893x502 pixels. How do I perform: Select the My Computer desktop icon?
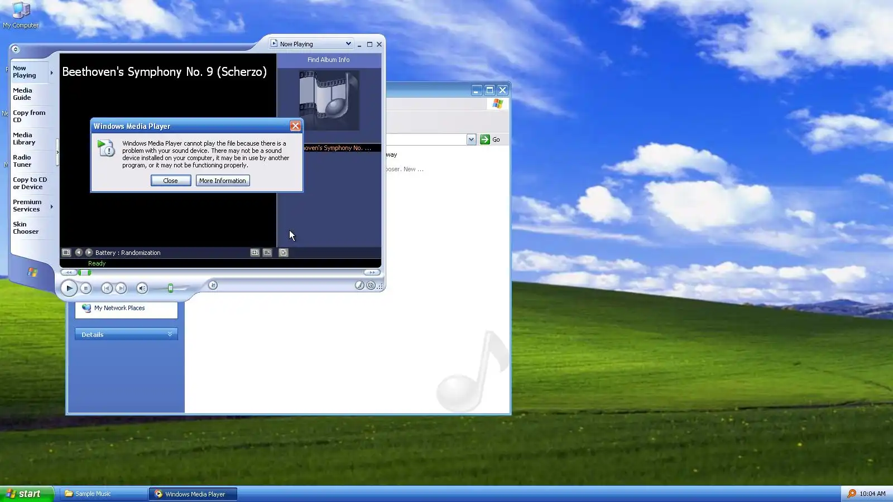pos(21,15)
